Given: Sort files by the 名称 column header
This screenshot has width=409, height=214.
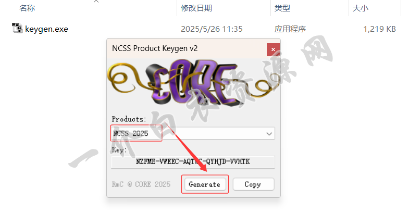Looking at the screenshot, I should coord(27,8).
